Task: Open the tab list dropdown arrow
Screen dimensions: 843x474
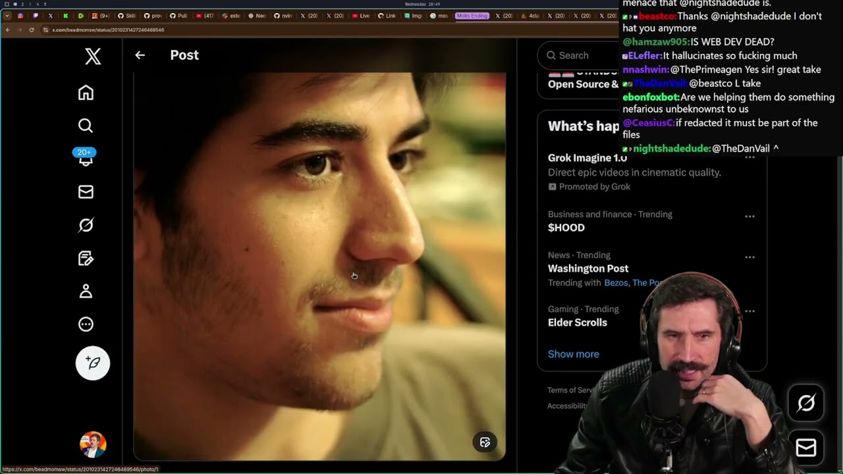Action: click(7, 16)
